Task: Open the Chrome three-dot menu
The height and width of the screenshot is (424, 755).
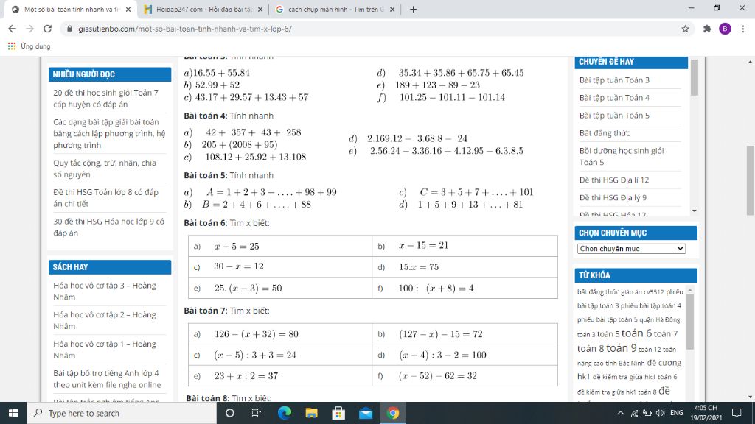Action: pyautogui.click(x=743, y=29)
